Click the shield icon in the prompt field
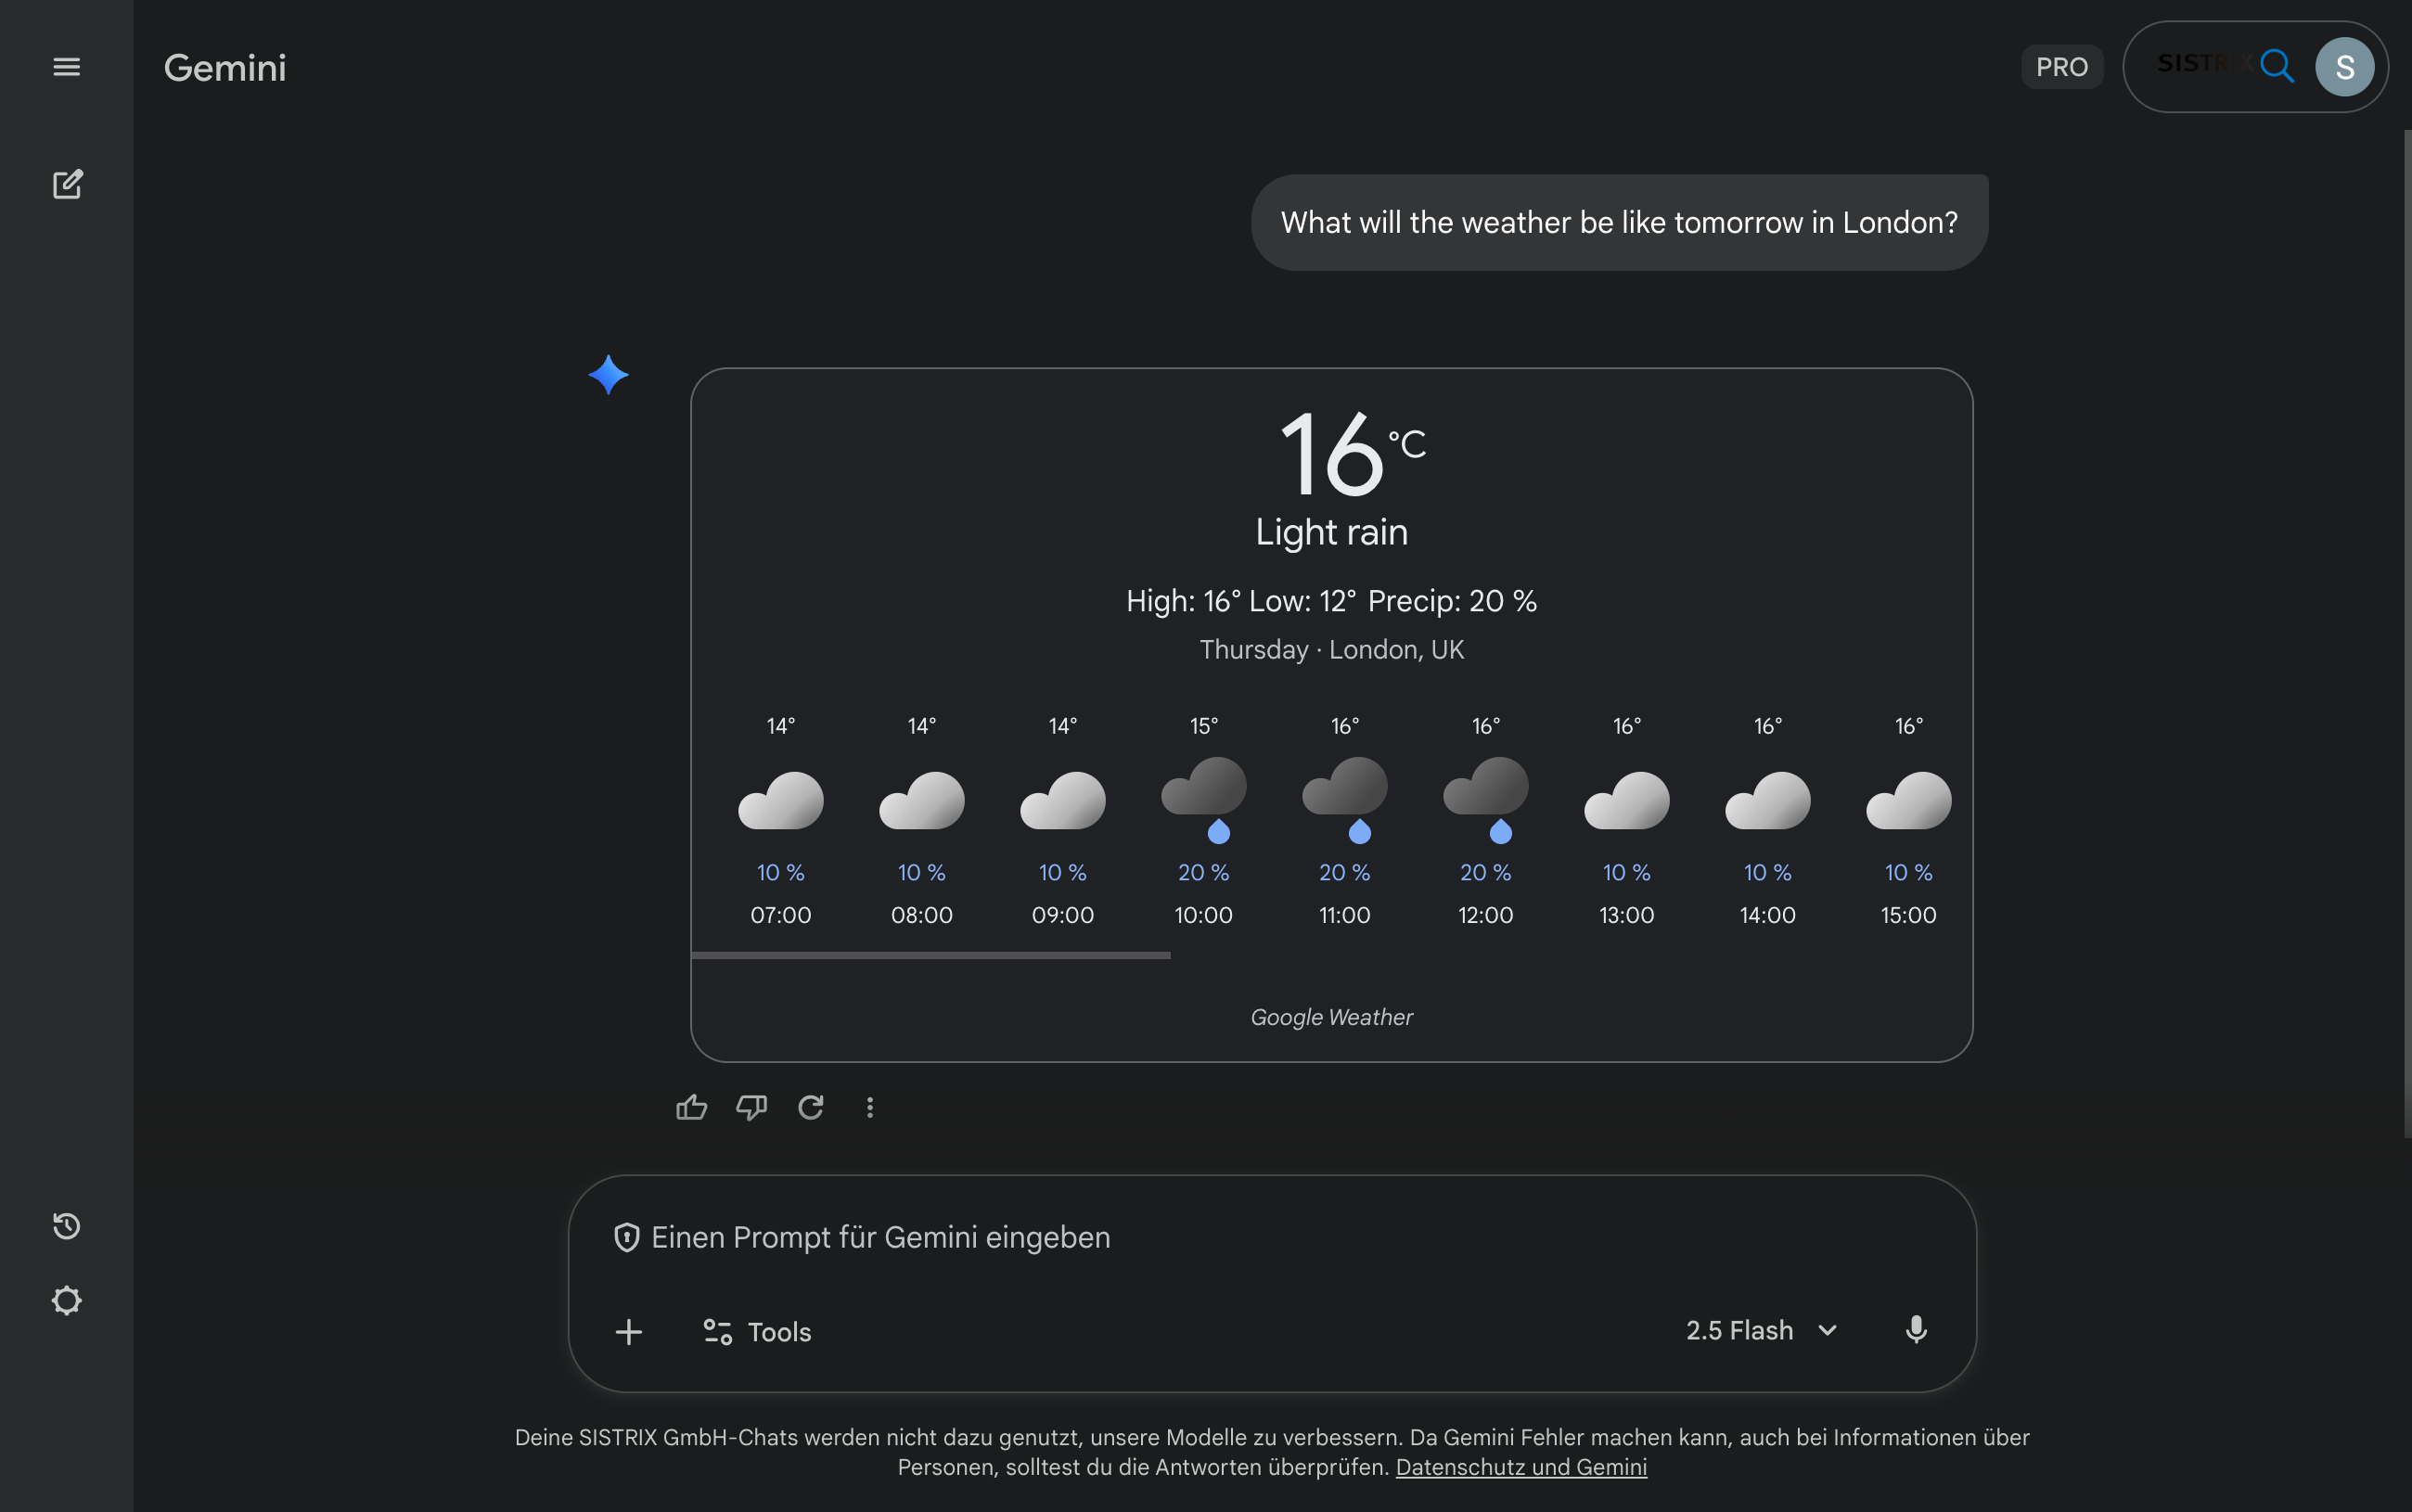Image resolution: width=2412 pixels, height=1512 pixels. (x=626, y=1237)
